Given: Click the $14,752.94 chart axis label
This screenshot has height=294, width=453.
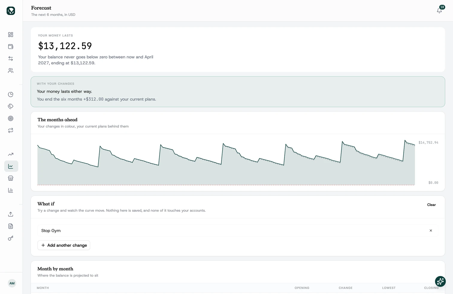Looking at the screenshot, I should point(428,143).
